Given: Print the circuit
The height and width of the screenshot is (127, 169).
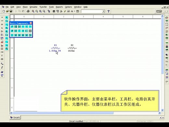Looking at the screenshot, I should (28, 11).
